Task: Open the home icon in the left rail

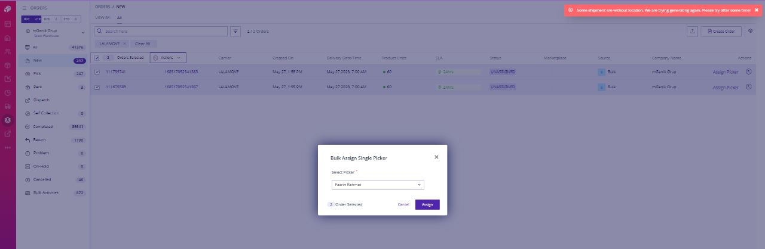Action: point(8,38)
